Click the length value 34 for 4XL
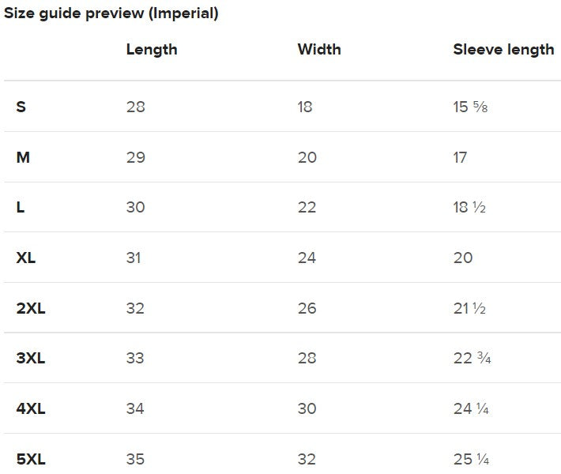 [x=136, y=408]
